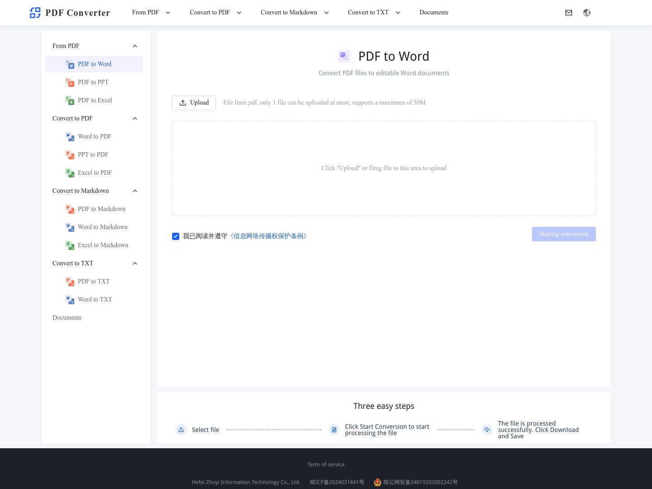This screenshot has height=489, width=652.
Task: Click the Excel to PDF sidebar icon
Action: (70, 173)
